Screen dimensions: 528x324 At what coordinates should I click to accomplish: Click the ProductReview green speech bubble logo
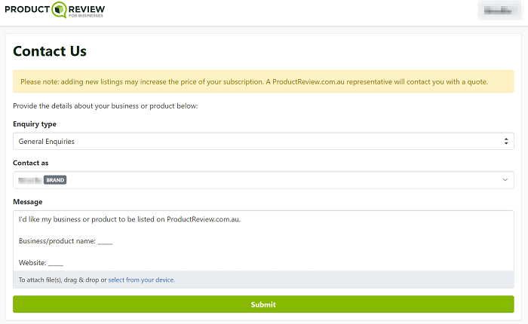click(60, 10)
